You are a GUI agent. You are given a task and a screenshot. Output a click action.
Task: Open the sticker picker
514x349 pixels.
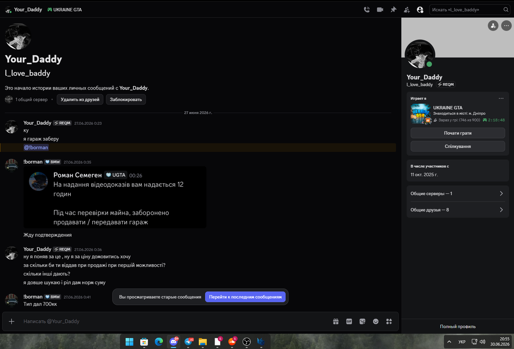[x=362, y=321]
